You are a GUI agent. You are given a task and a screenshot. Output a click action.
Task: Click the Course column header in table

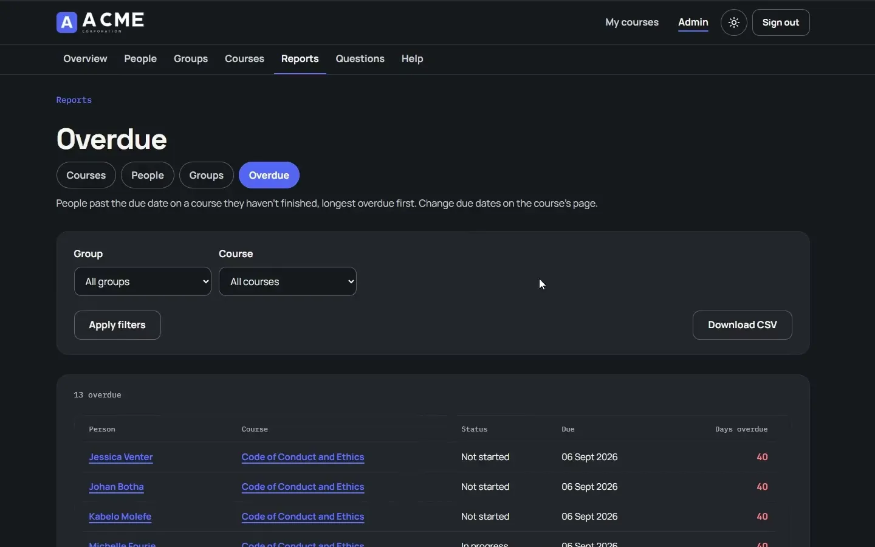point(255,430)
